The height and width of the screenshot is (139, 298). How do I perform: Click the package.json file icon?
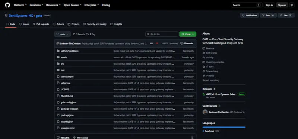pyautogui.click(x=58, y=115)
